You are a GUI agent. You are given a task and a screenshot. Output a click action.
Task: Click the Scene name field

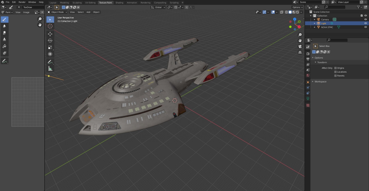click(x=310, y=2)
